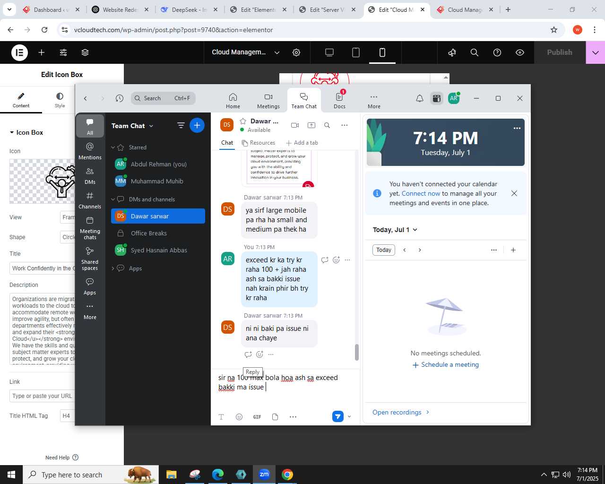Open the Zoom Meetings tab
This screenshot has width=605, height=484.
(x=268, y=101)
